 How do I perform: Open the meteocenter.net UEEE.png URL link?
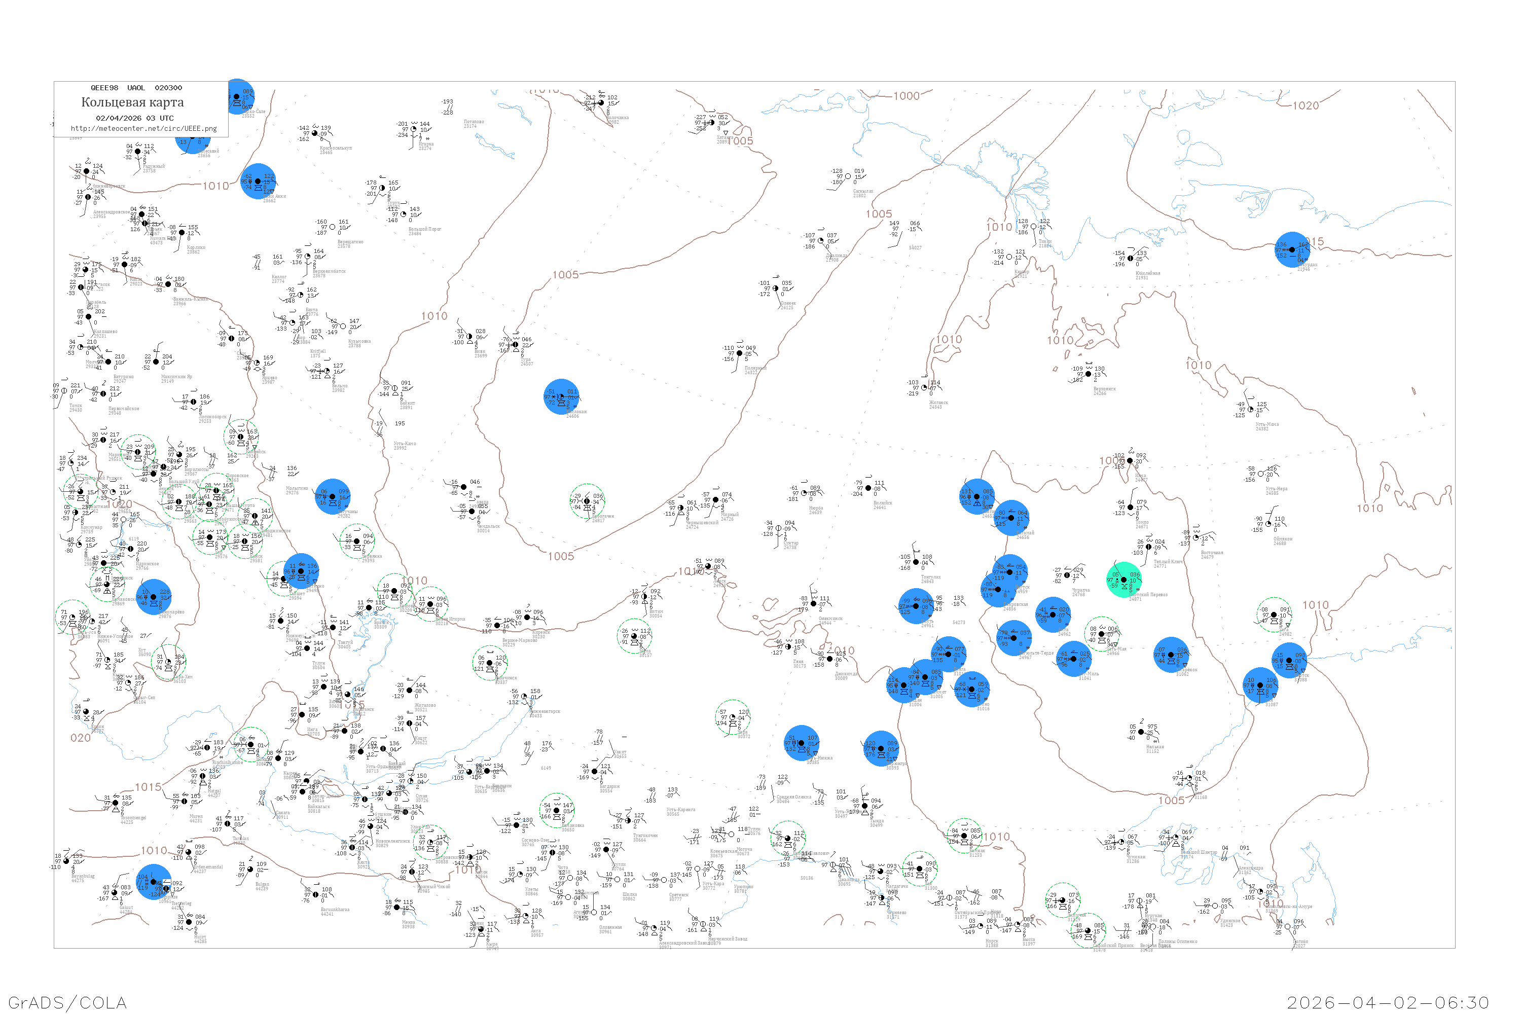point(143,129)
